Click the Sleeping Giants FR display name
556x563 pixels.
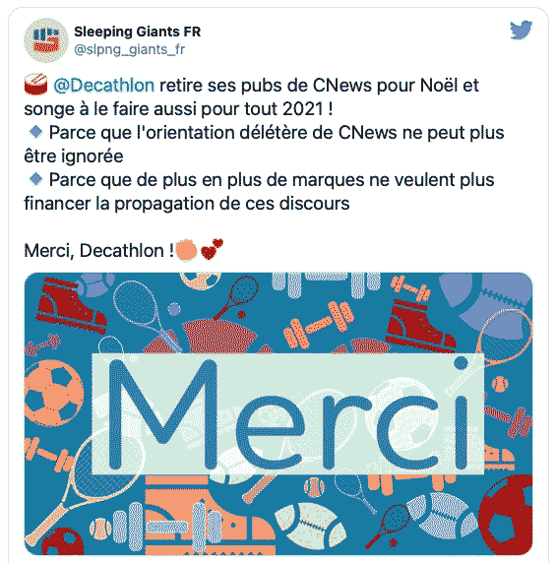(x=138, y=31)
